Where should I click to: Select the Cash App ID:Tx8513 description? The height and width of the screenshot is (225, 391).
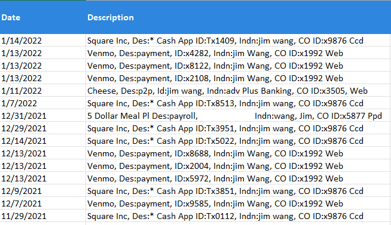point(238,103)
